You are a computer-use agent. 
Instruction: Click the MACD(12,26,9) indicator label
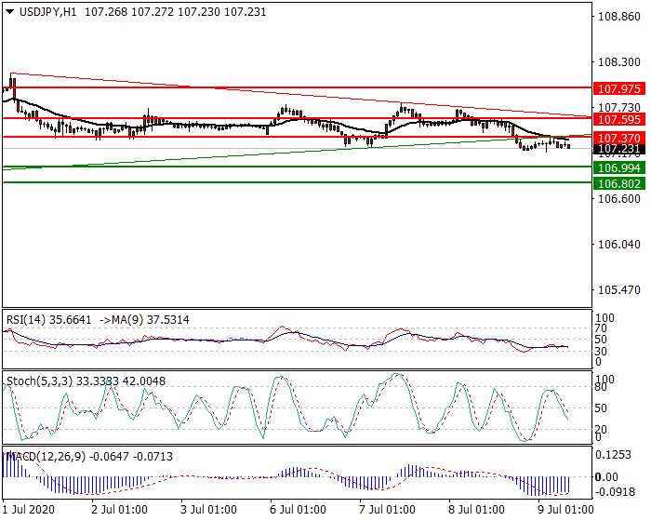coord(42,456)
